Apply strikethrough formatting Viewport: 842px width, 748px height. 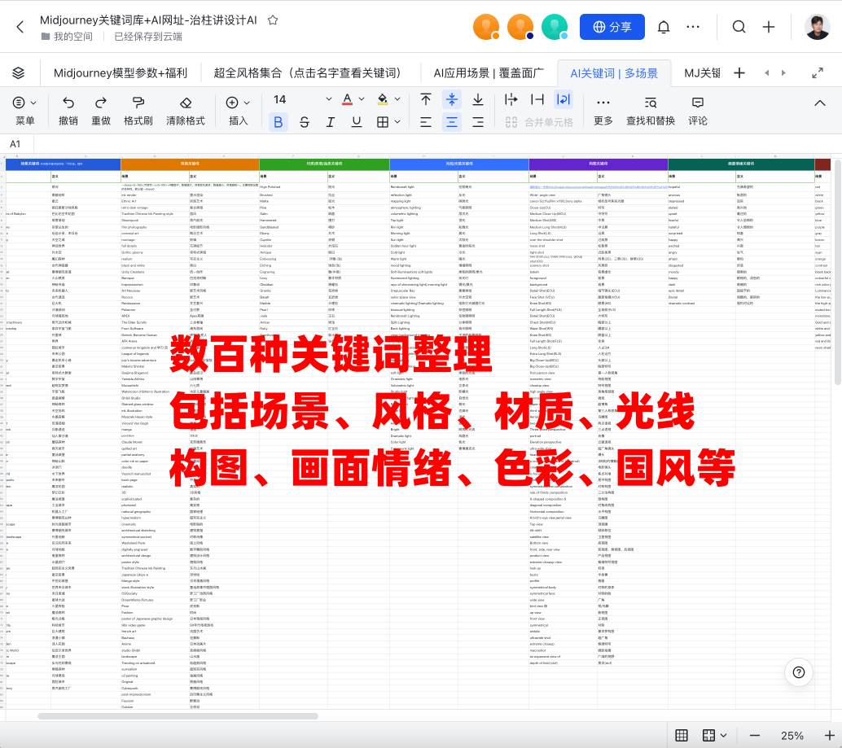305,122
